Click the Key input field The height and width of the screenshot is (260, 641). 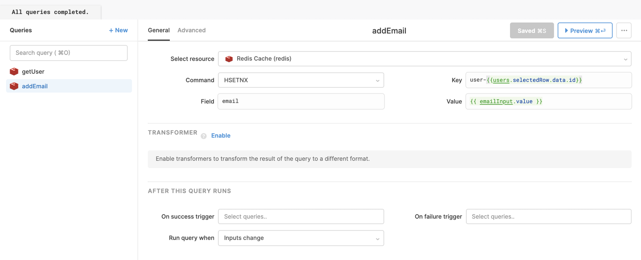(548, 80)
